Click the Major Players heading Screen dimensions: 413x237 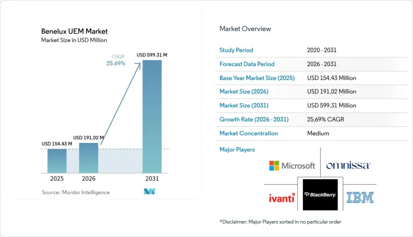[237, 150]
